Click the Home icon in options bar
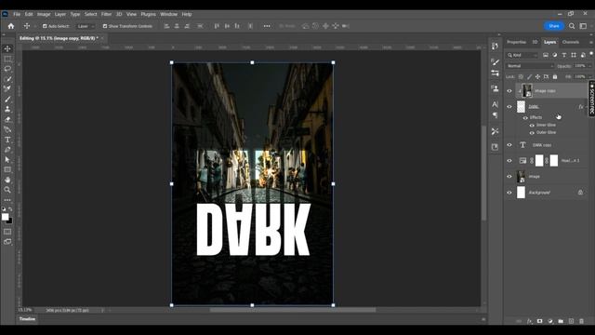The image size is (595, 335). [10, 26]
